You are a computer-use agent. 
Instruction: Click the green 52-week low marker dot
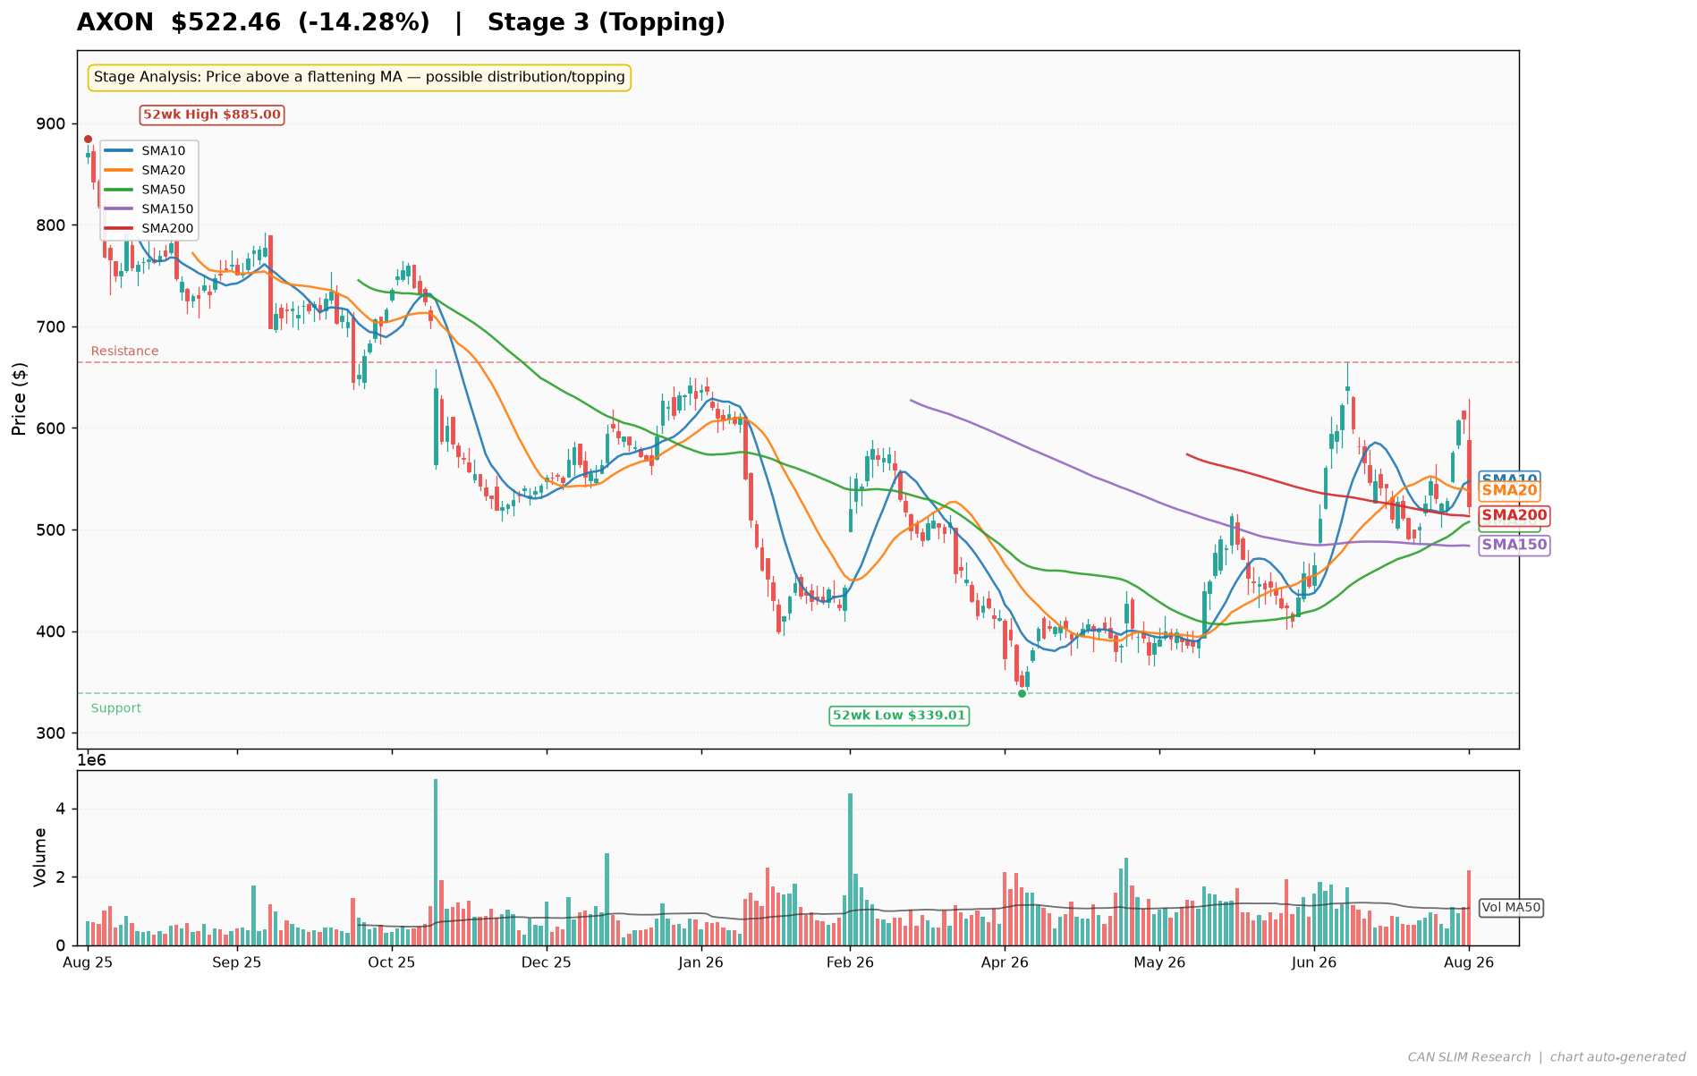[x=1022, y=693]
